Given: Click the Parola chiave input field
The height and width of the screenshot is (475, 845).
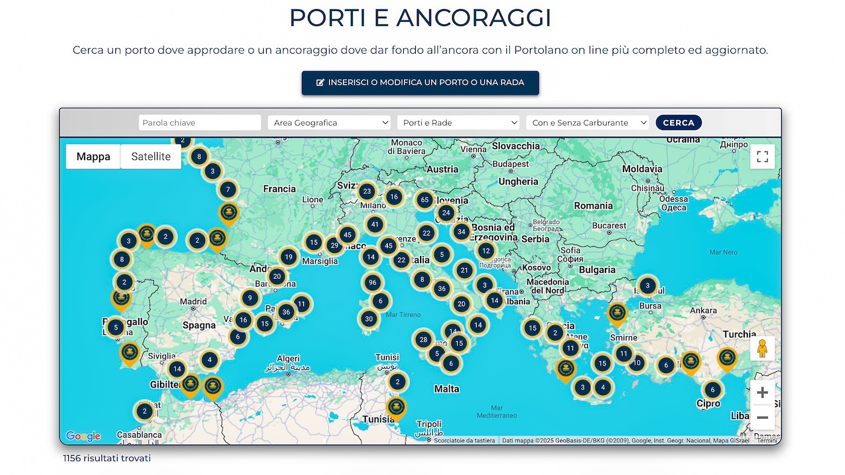Looking at the screenshot, I should 200,122.
